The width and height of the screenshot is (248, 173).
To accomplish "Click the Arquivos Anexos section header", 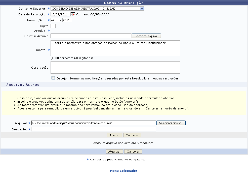I will (23, 85).
